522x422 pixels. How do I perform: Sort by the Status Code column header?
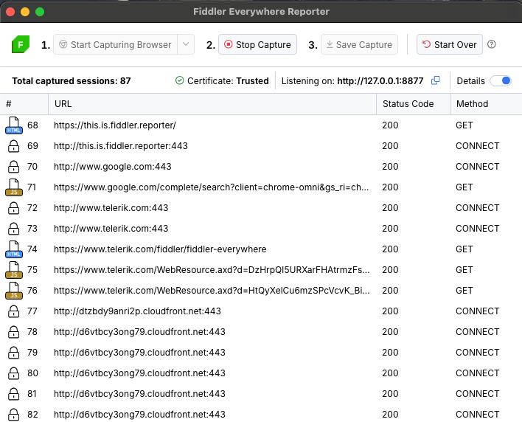point(408,104)
